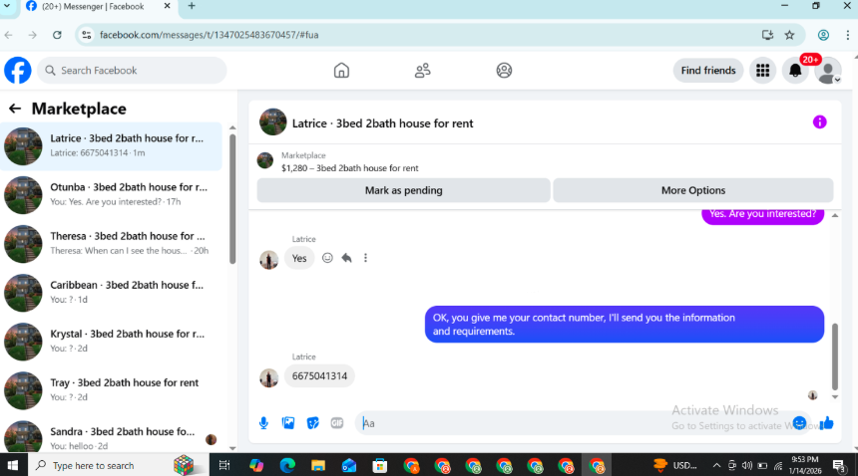The height and width of the screenshot is (476, 858).
Task: Open the notifications bell icon
Action: 795,71
